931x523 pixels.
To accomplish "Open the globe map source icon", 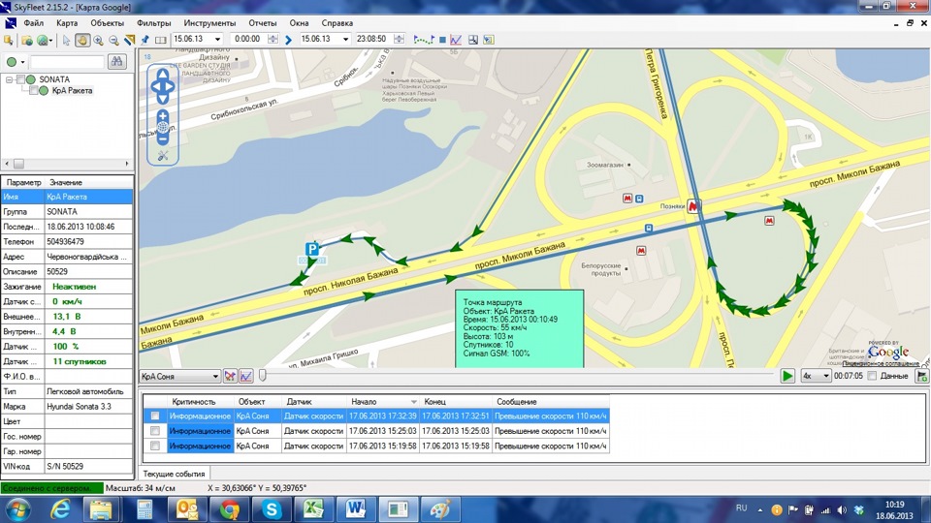I will (44, 41).
